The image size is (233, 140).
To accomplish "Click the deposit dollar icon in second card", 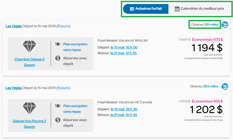I will tap(58, 120).
